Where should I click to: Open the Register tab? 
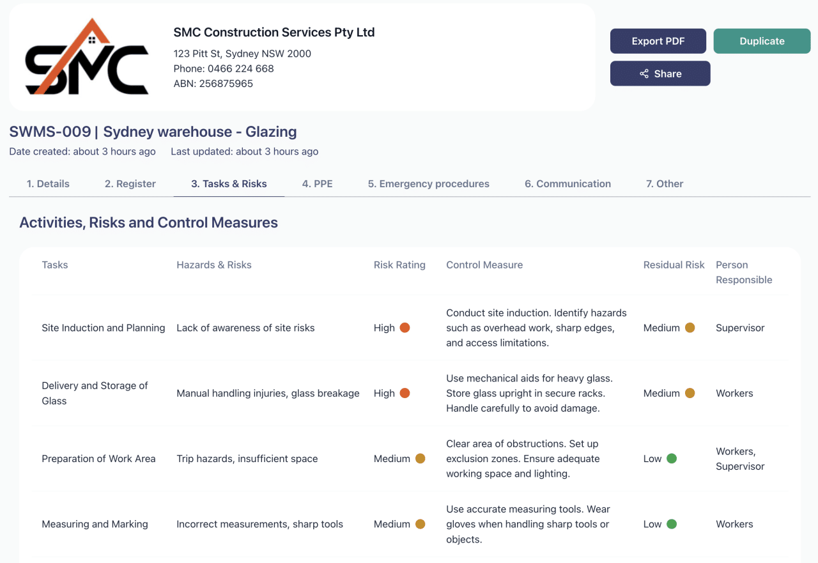(x=130, y=183)
